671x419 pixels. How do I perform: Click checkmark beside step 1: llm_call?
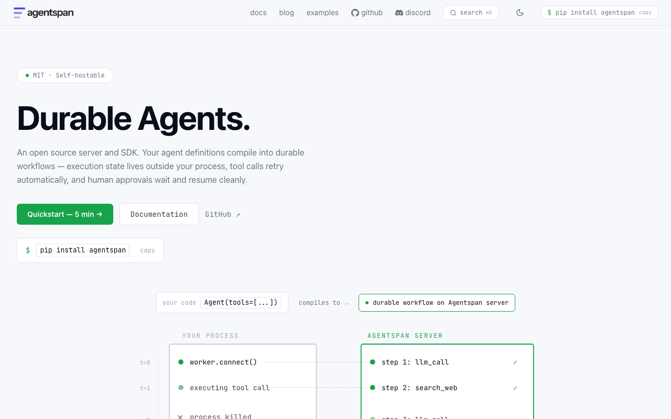[515, 362]
